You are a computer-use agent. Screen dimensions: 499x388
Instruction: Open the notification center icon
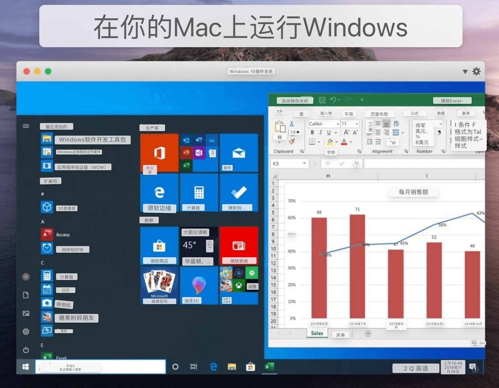473,367
